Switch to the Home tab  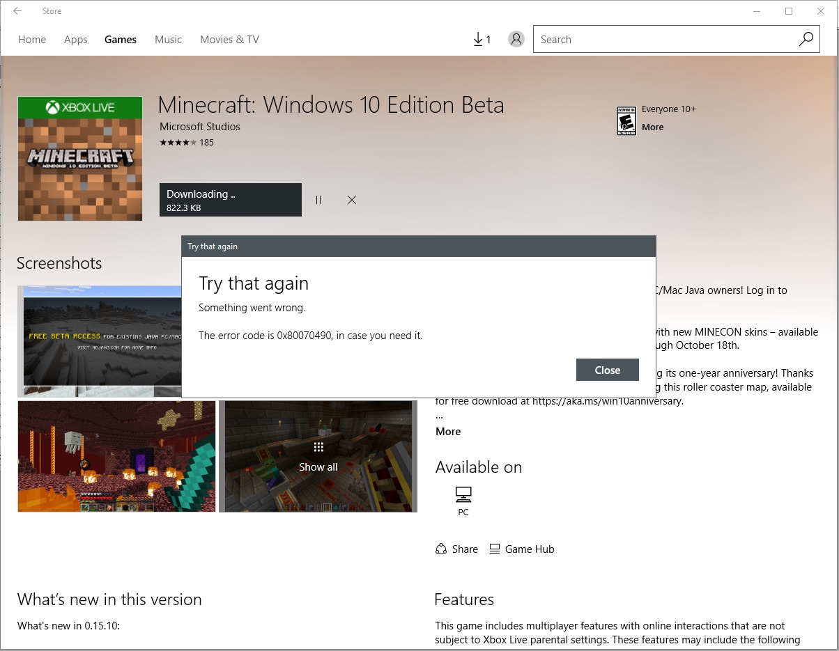[32, 40]
